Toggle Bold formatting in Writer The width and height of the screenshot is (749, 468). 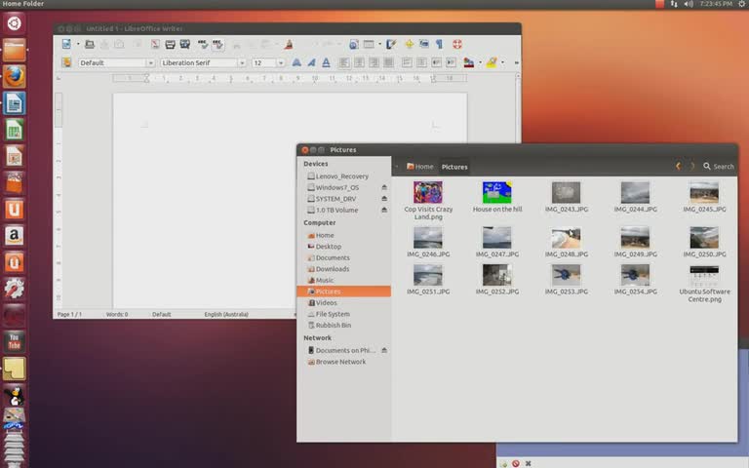(x=296, y=62)
